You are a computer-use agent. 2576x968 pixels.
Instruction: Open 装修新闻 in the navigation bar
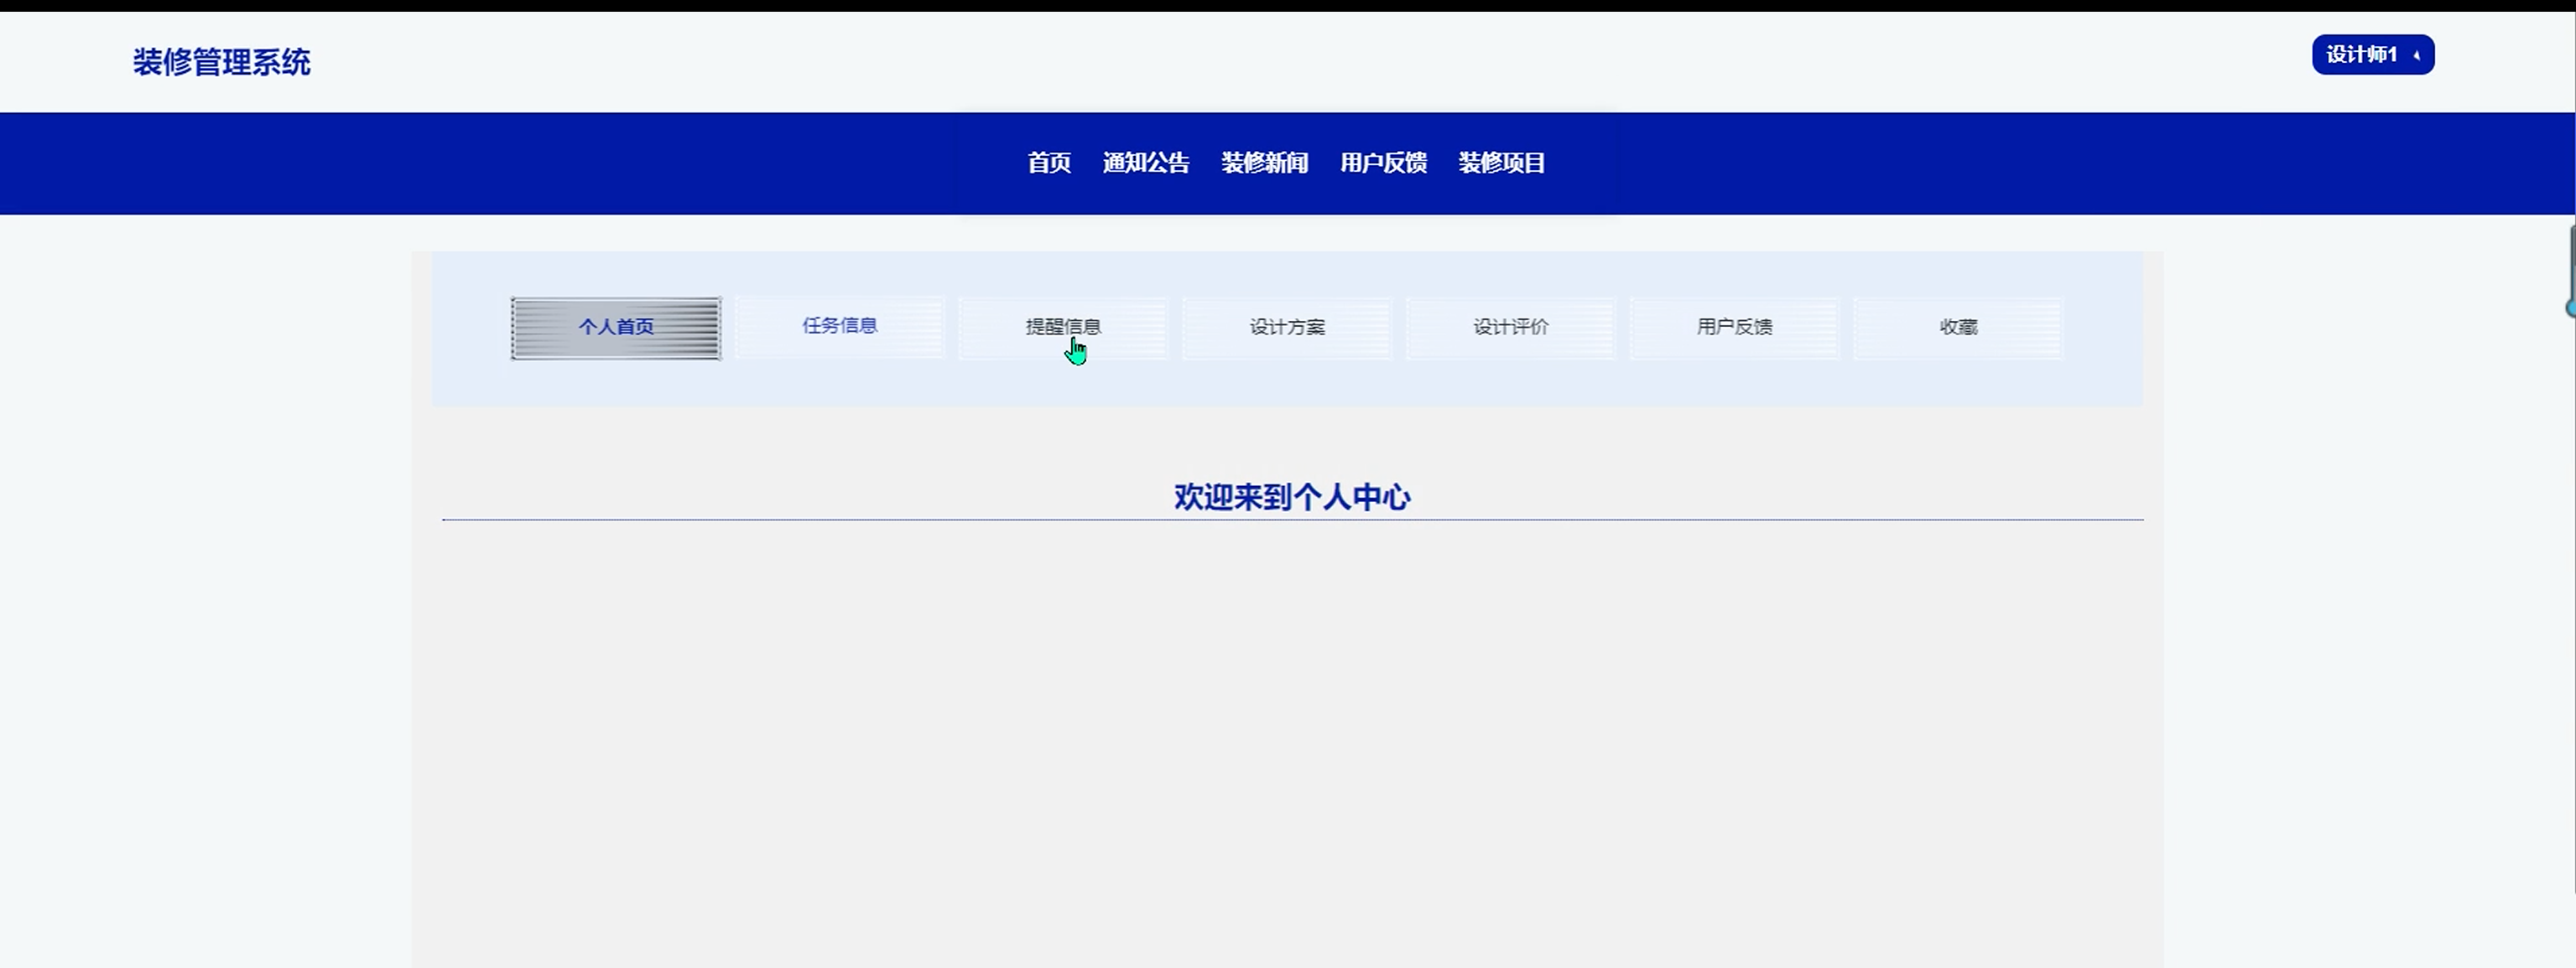pos(1264,163)
